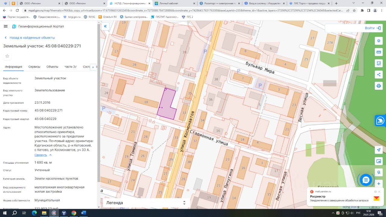Close the Росреестр notification popup

coord(379,192)
